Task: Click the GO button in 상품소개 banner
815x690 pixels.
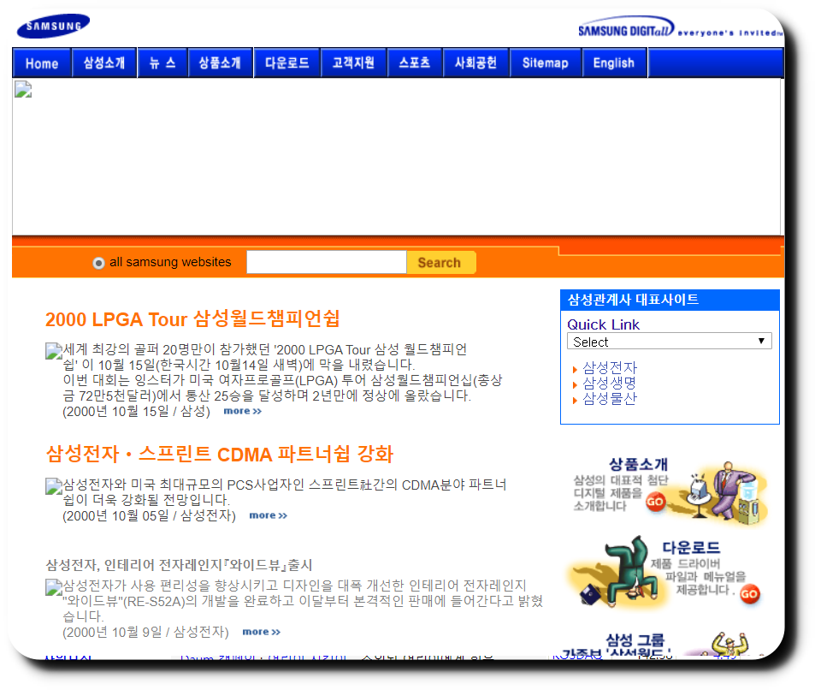Action: coord(655,502)
